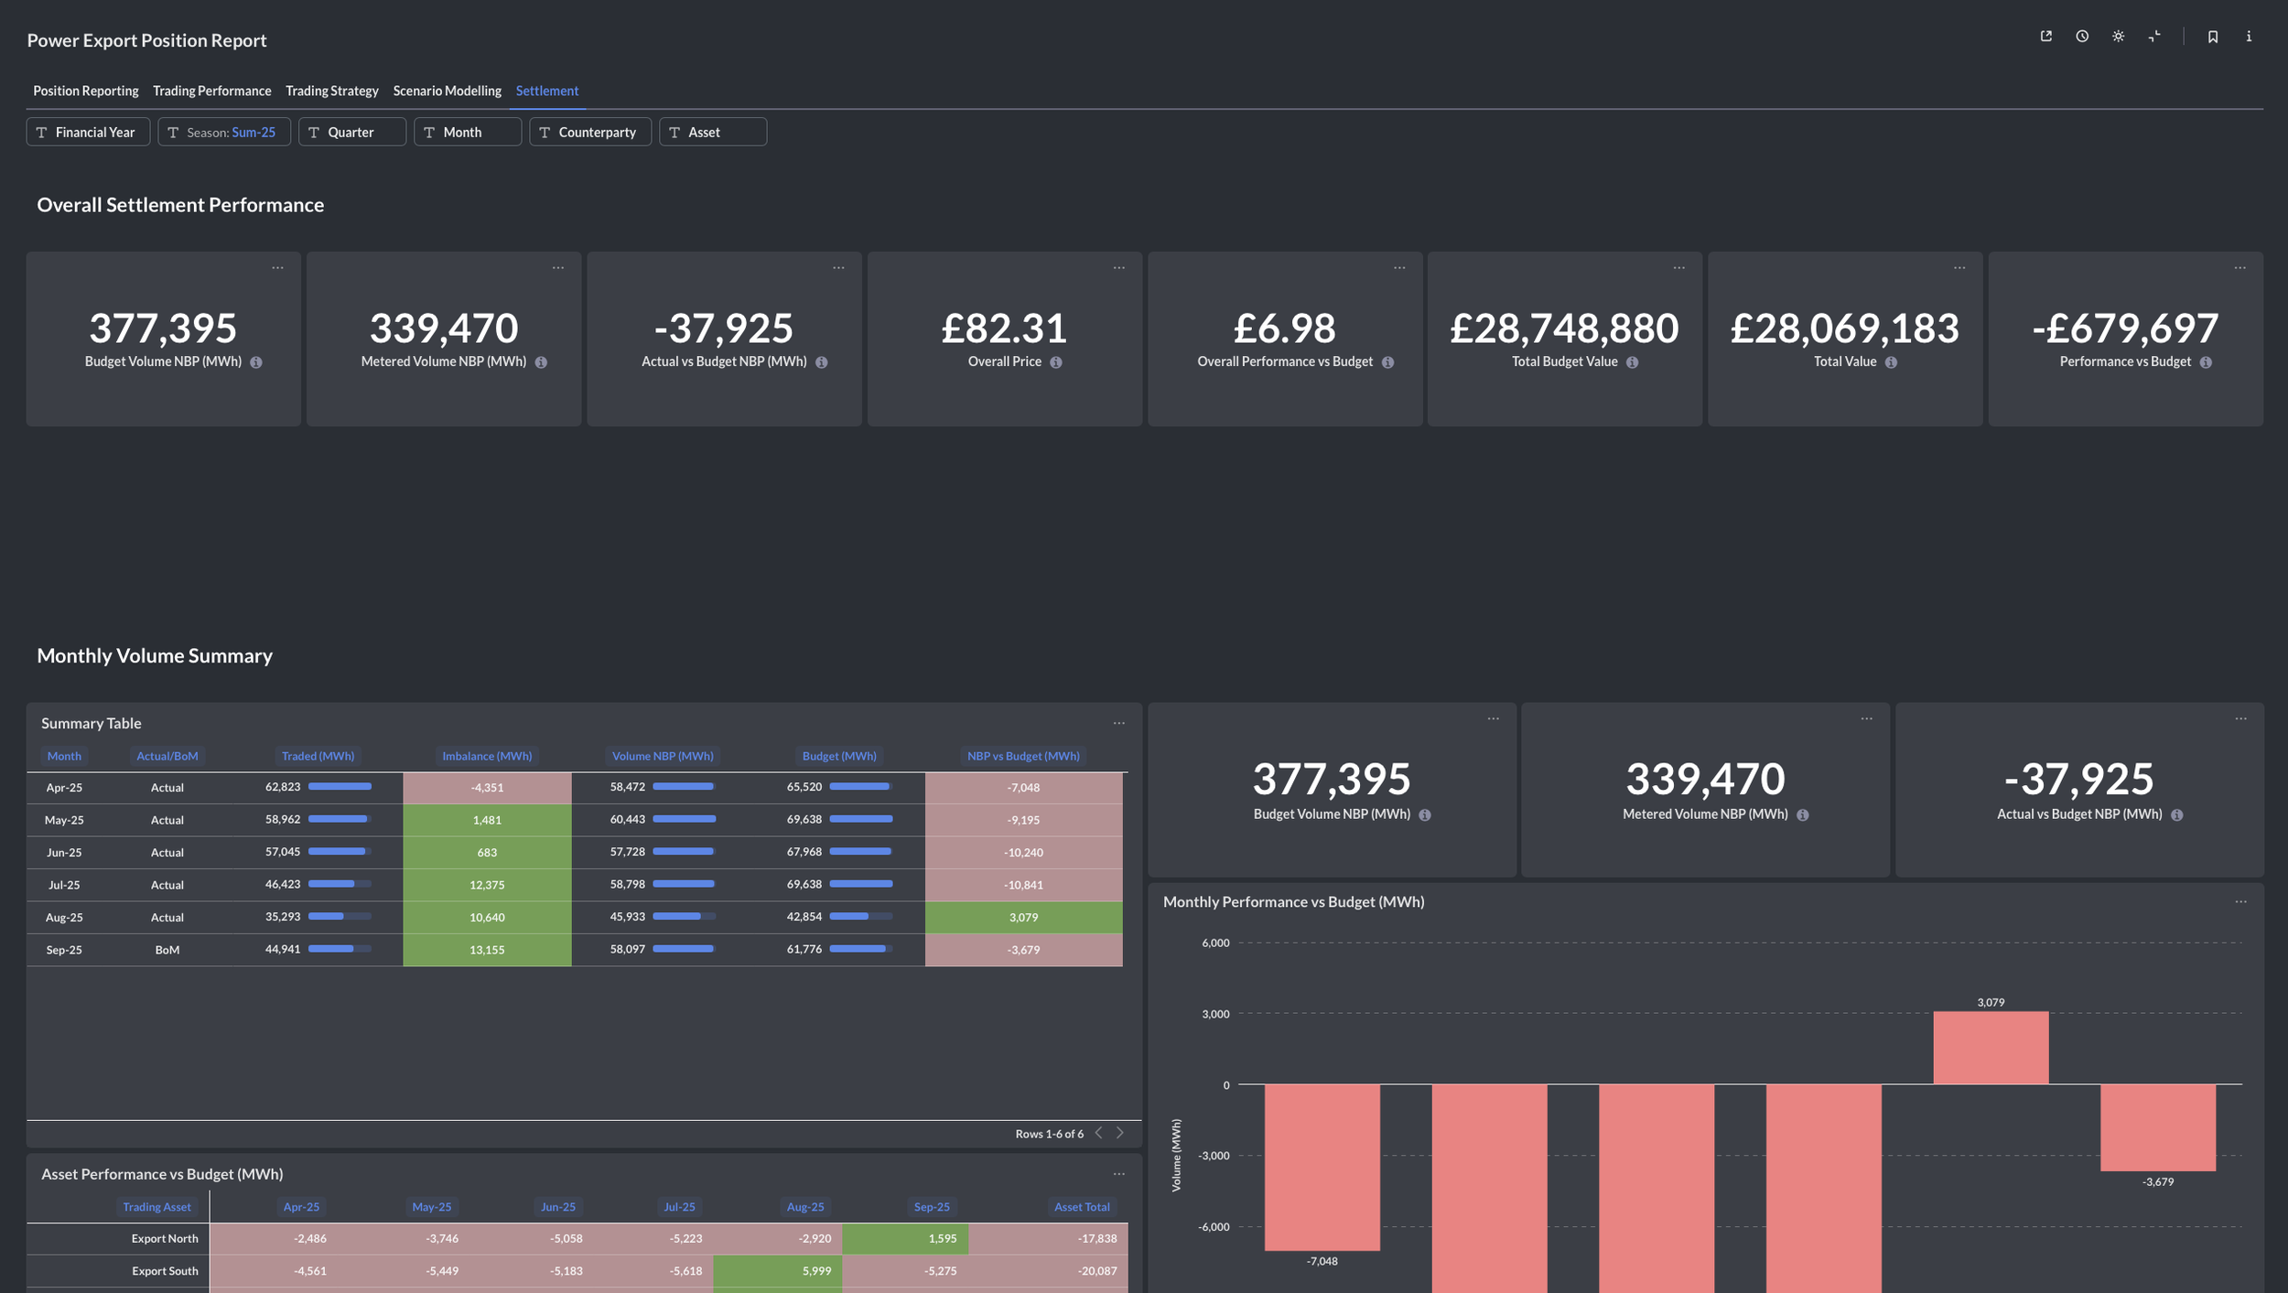Toggle the light/dark theme sun icon
Viewport: 2288px width, 1293px height.
point(2118,37)
